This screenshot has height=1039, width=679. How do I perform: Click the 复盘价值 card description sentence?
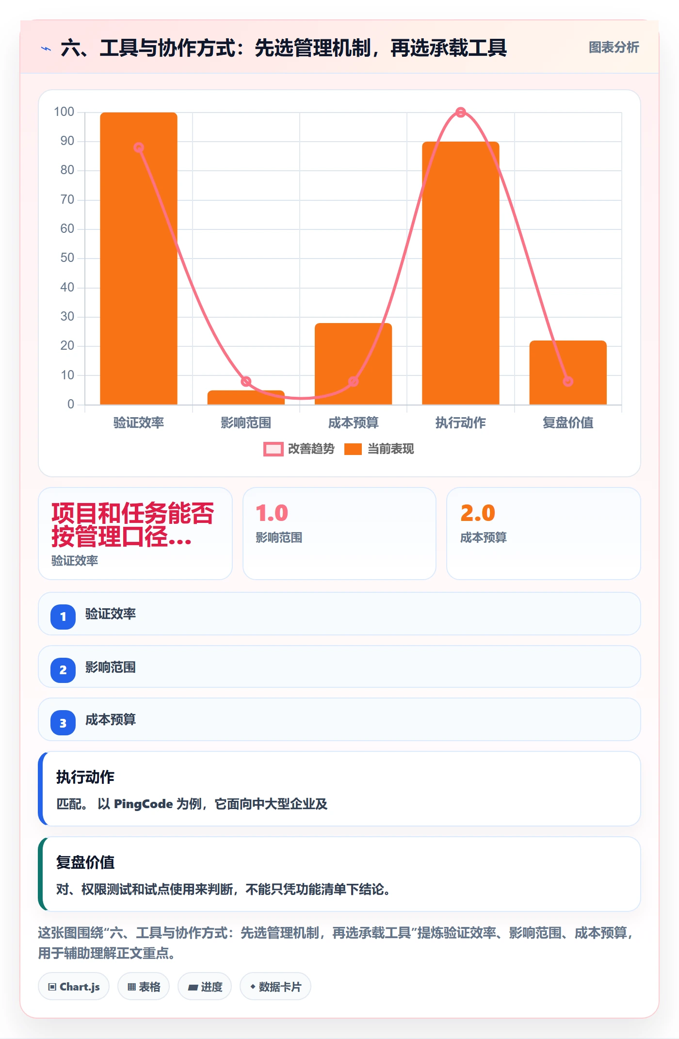(x=224, y=890)
